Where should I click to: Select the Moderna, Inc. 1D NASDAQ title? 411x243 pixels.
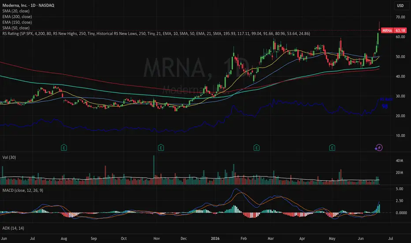pos(28,5)
